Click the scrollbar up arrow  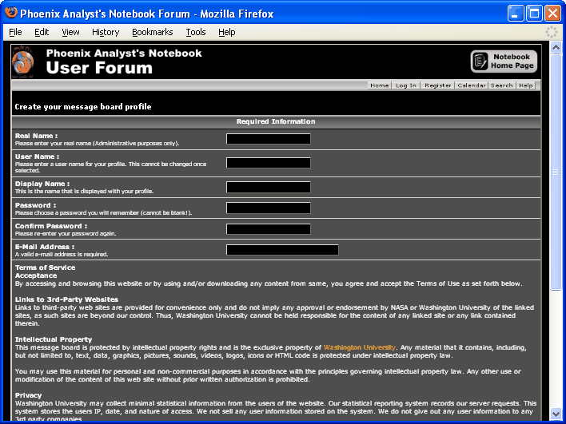pyautogui.click(x=556, y=48)
